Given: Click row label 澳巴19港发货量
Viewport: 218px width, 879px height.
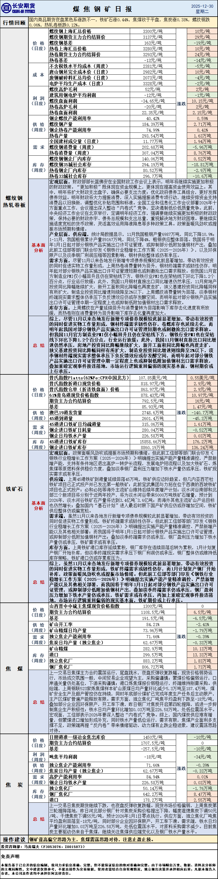Looking at the screenshot, I should (66, 413).
